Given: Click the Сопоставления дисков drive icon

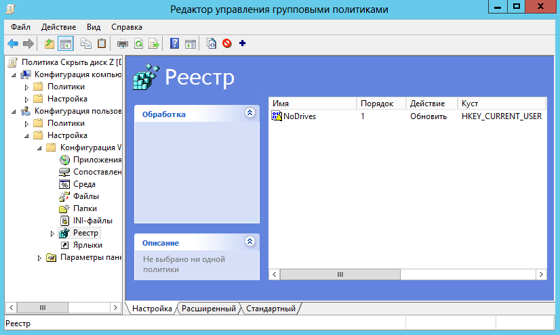Looking at the screenshot, I should [64, 172].
